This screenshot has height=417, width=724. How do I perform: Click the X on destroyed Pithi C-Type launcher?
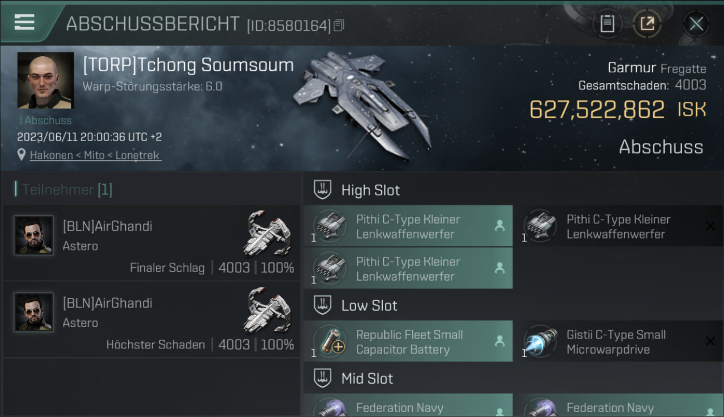point(710,226)
